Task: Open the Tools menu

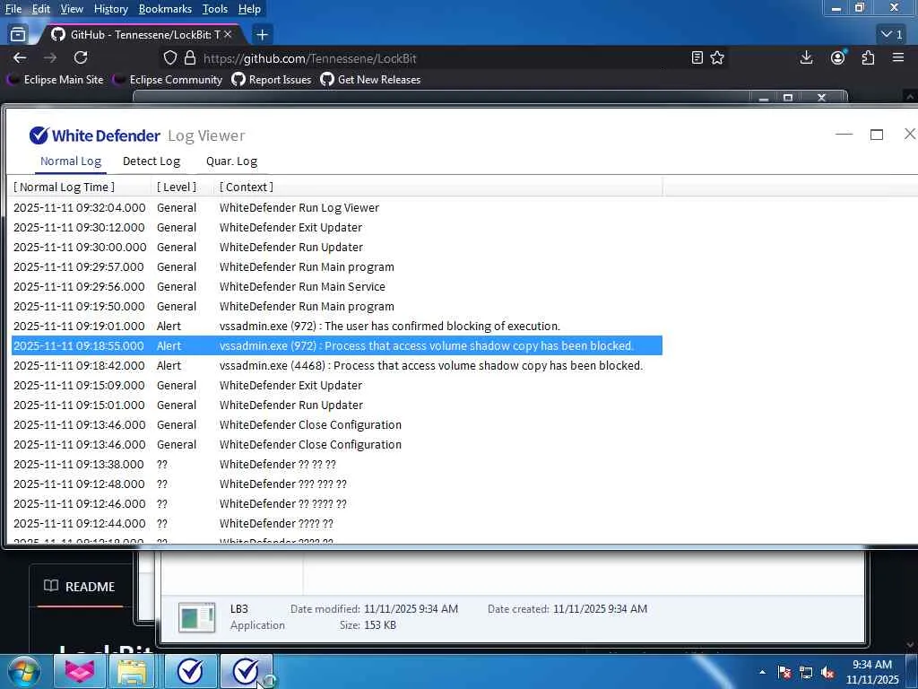Action: (x=215, y=9)
